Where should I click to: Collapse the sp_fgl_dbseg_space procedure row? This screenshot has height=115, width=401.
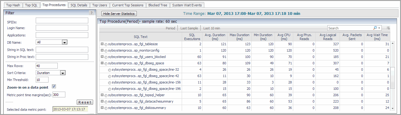[x=102, y=63]
